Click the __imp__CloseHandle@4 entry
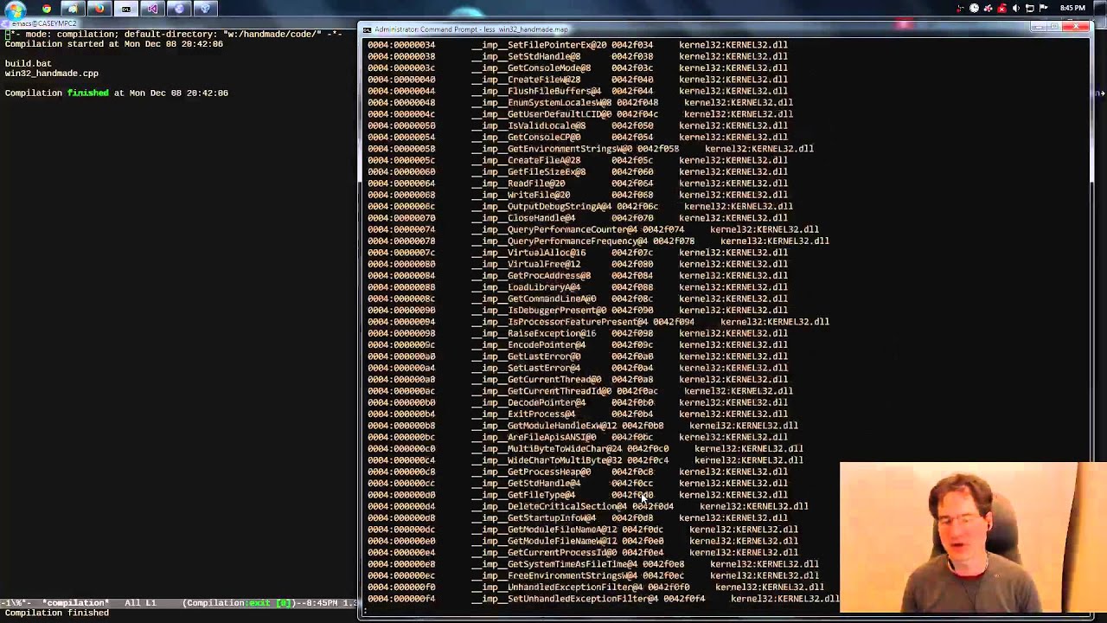 [x=523, y=217]
